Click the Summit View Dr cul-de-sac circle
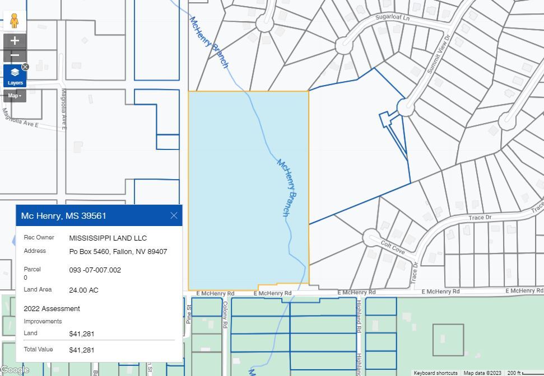 (x=406, y=107)
